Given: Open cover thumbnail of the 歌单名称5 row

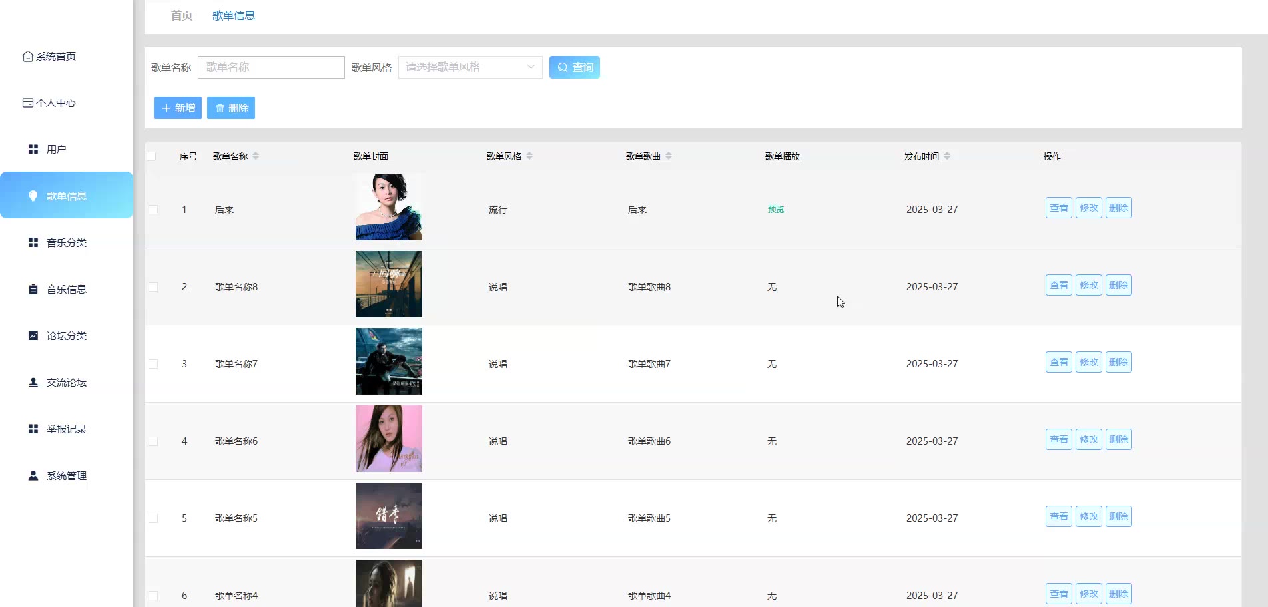Looking at the screenshot, I should 389,516.
